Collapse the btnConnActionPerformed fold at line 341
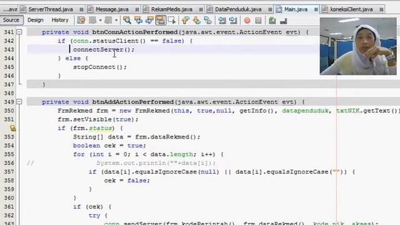The width and height of the screenshot is (400, 225). [19, 32]
